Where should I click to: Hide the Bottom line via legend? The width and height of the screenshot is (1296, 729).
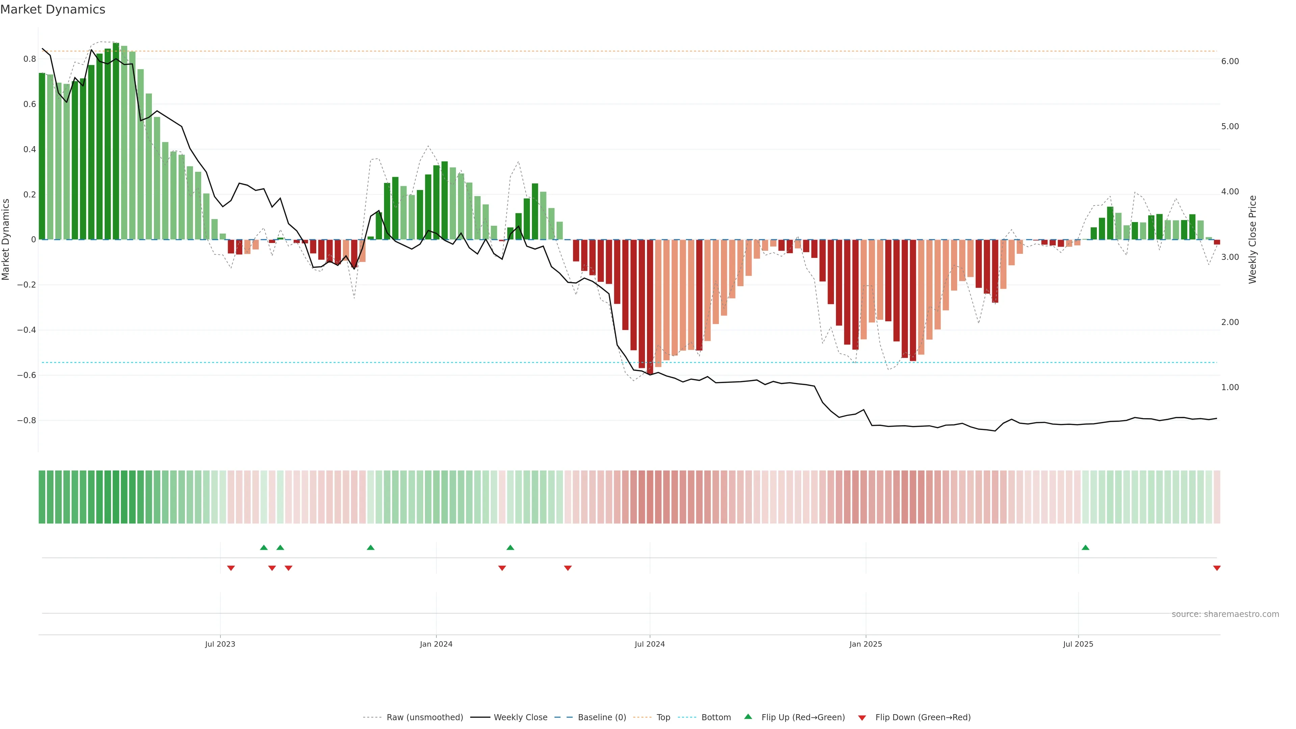click(x=715, y=718)
